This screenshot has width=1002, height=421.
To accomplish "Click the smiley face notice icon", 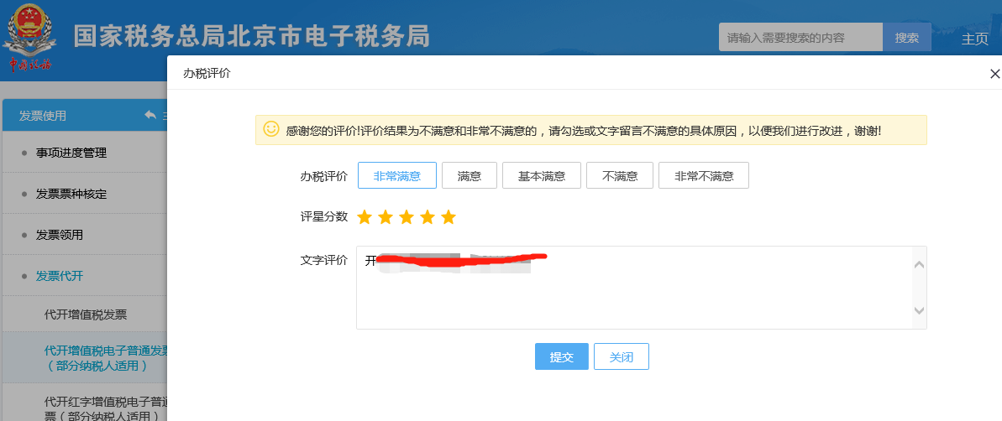I will tap(271, 129).
